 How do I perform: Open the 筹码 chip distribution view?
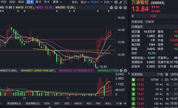pos(74,2)
